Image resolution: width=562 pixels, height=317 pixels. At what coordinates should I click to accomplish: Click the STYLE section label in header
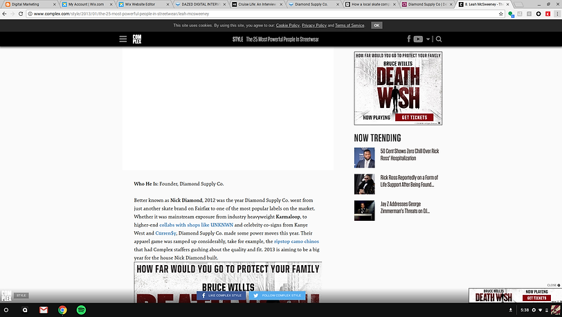(x=237, y=39)
